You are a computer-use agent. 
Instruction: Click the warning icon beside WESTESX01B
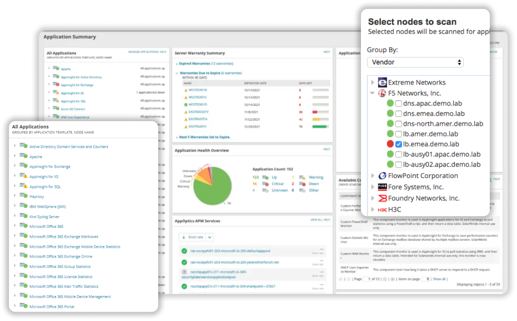coord(185,90)
